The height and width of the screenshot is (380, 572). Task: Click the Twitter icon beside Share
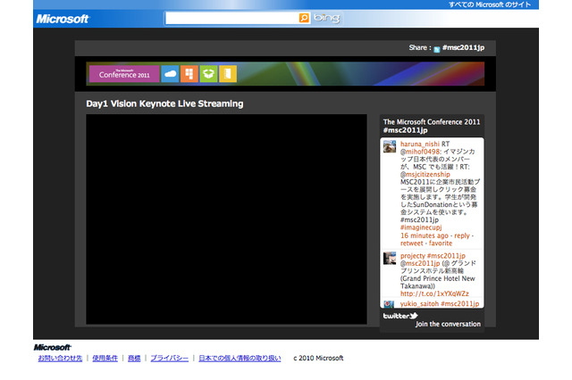pyautogui.click(x=436, y=50)
